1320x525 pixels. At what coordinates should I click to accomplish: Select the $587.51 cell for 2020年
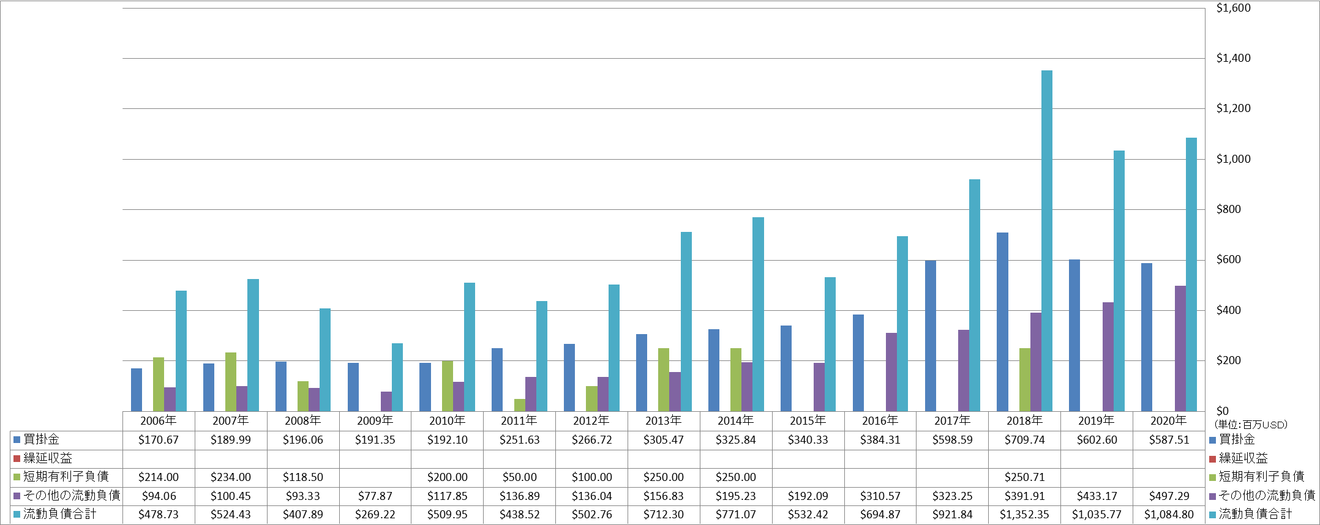tap(1169, 440)
